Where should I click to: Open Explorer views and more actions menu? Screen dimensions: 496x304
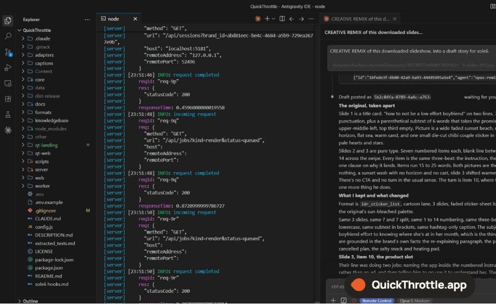87,20
